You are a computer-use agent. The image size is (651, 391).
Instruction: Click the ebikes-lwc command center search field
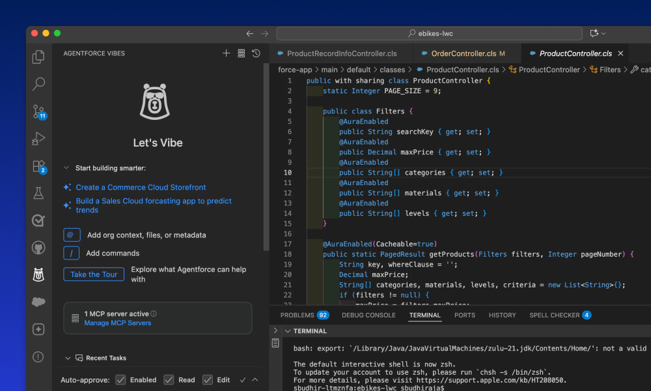(429, 34)
